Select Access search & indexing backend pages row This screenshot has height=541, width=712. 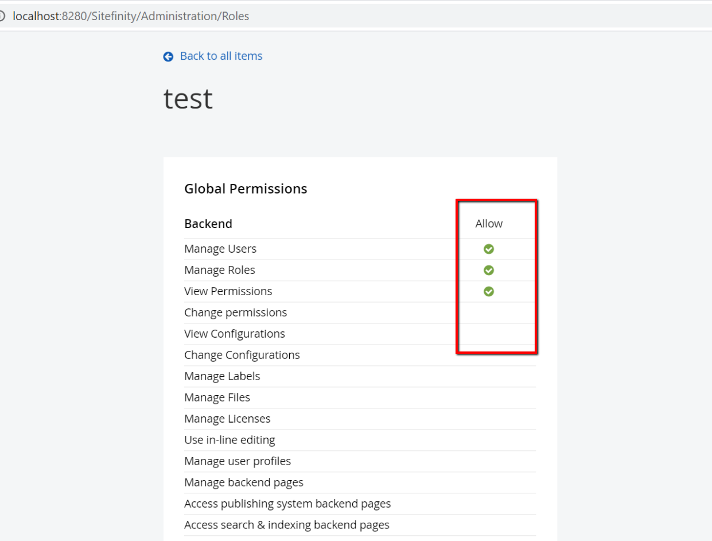point(360,525)
